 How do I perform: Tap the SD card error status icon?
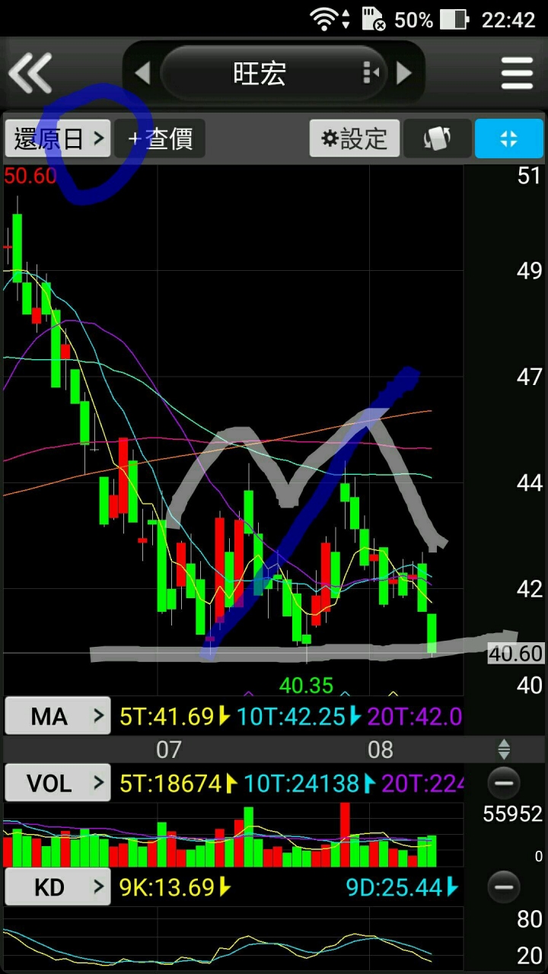pyautogui.click(x=374, y=19)
